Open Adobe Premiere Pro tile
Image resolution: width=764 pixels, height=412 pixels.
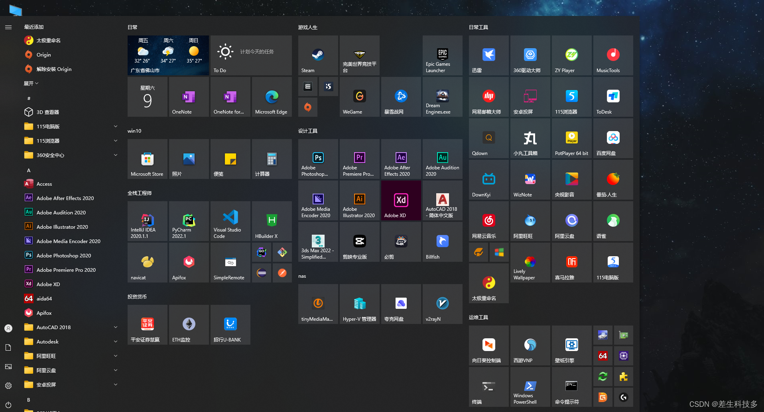coord(359,159)
